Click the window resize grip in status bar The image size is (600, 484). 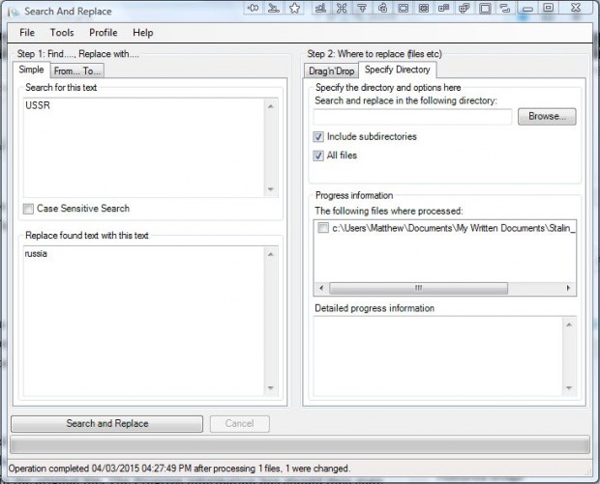(589, 472)
